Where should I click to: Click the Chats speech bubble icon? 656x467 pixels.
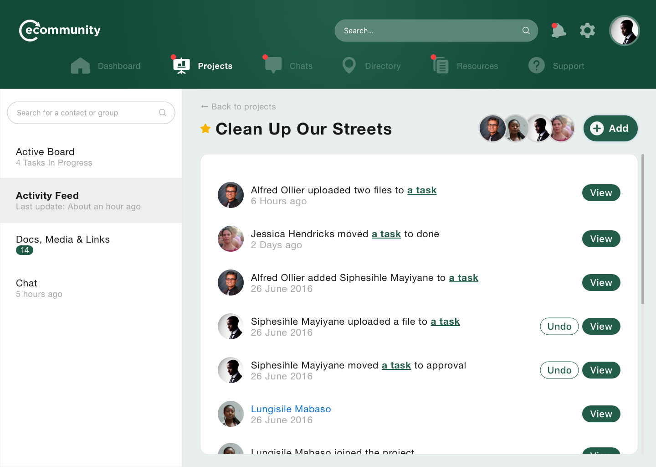[273, 66]
